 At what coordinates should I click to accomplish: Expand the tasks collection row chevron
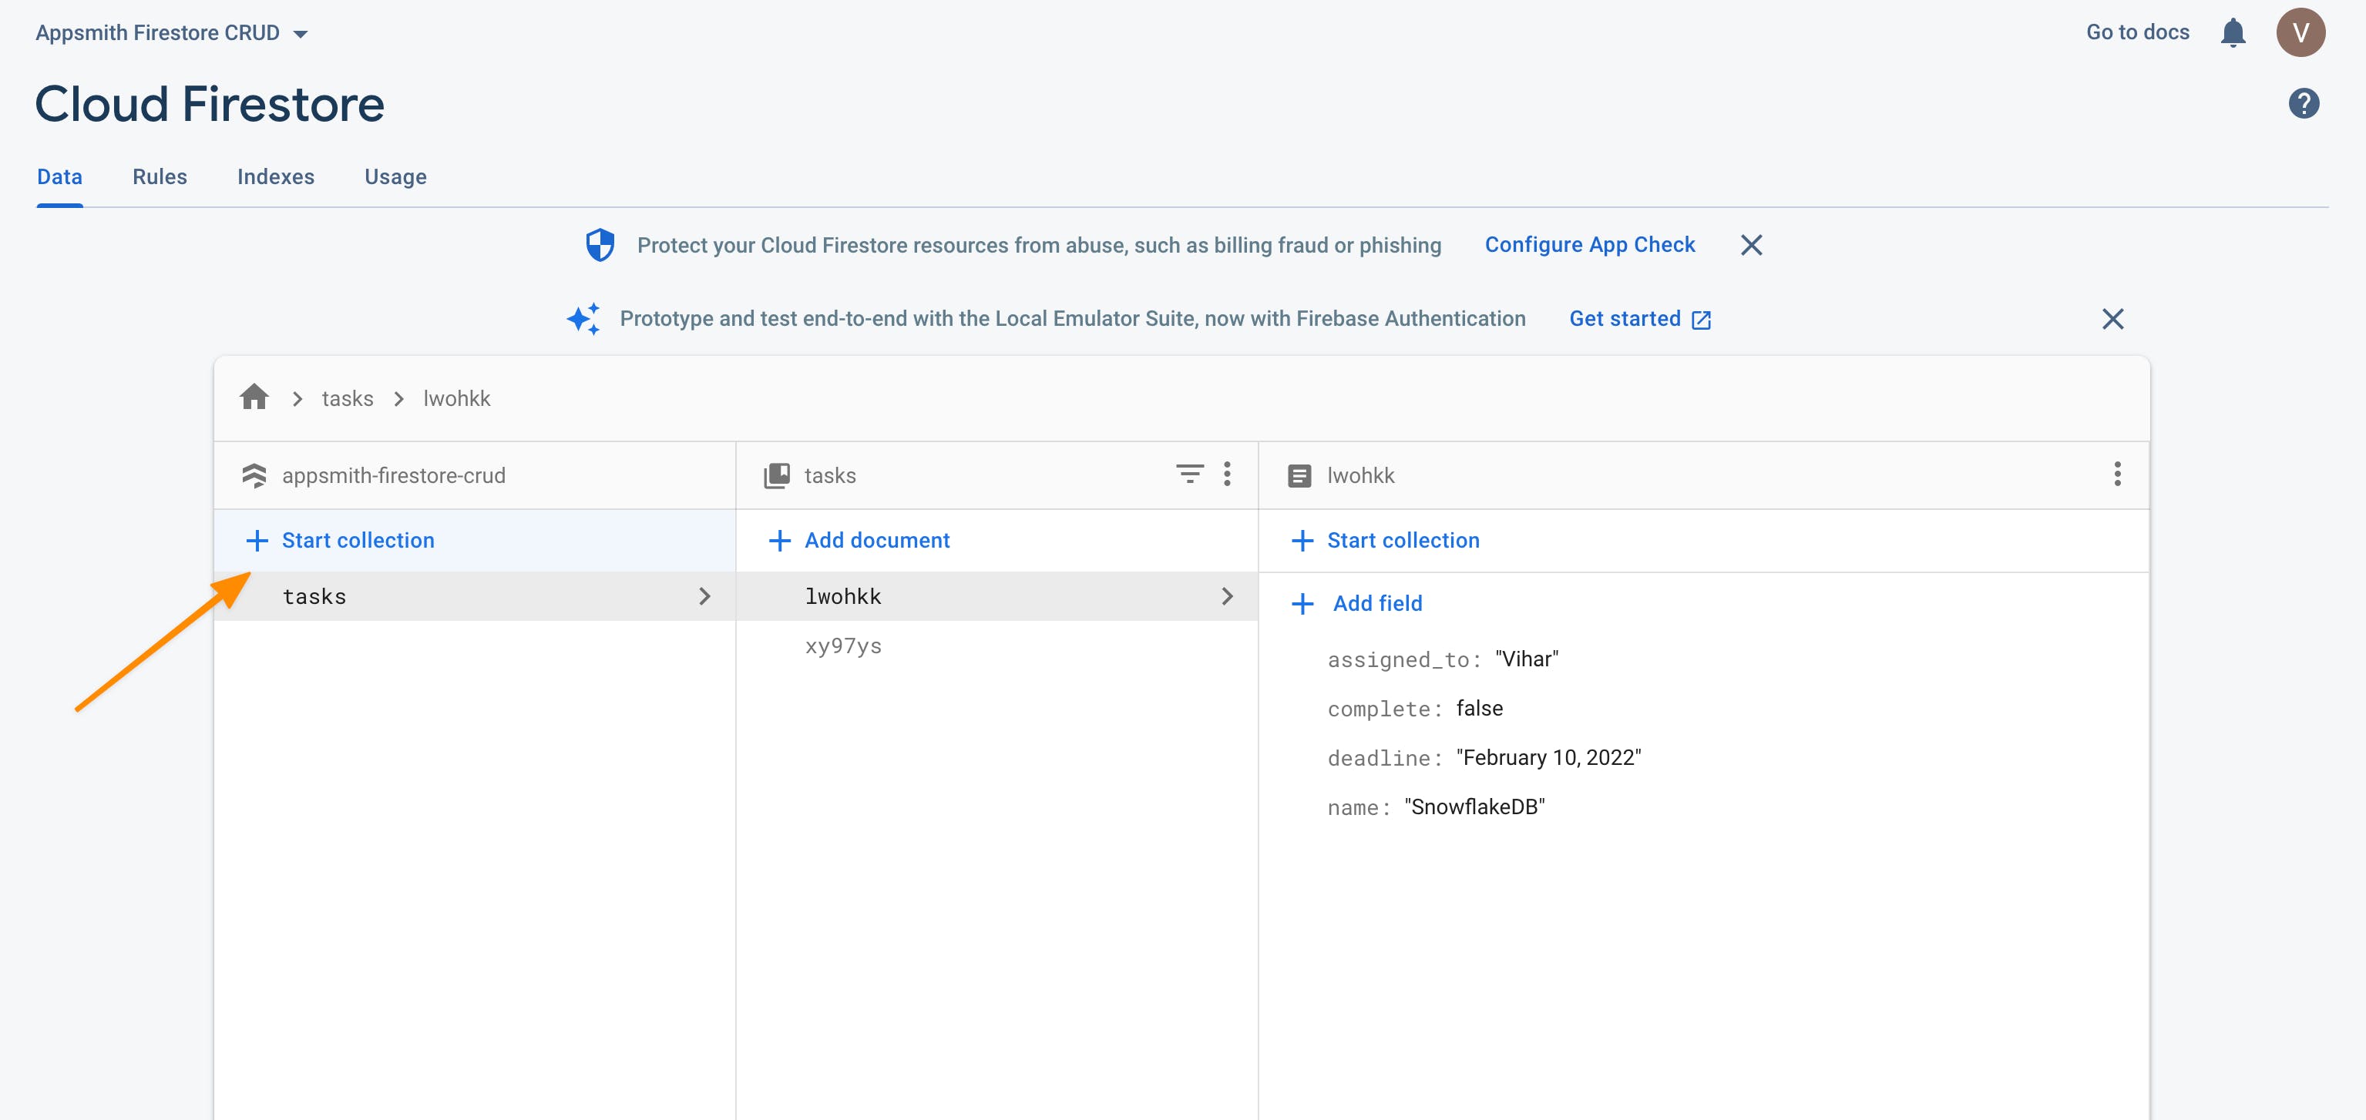coord(704,597)
